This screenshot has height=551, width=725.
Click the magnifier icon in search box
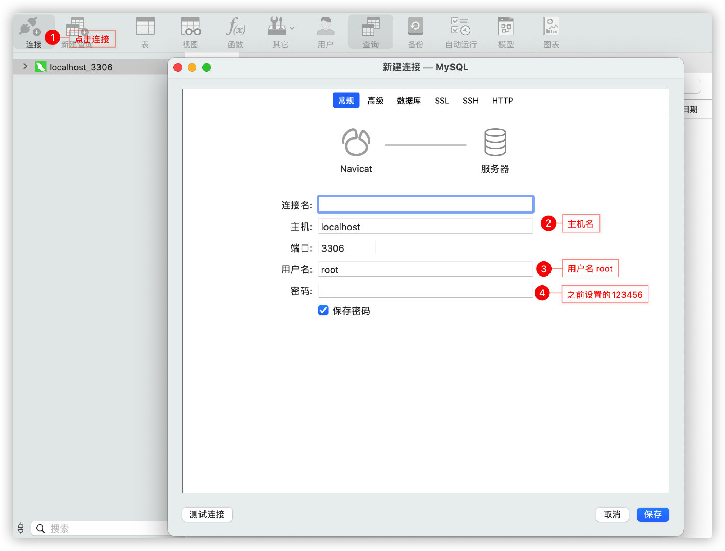[40, 529]
